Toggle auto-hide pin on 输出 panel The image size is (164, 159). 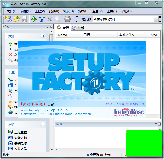[x=156, y=124]
